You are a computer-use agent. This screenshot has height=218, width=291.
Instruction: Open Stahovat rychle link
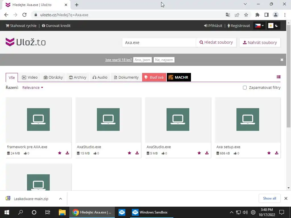(21, 26)
